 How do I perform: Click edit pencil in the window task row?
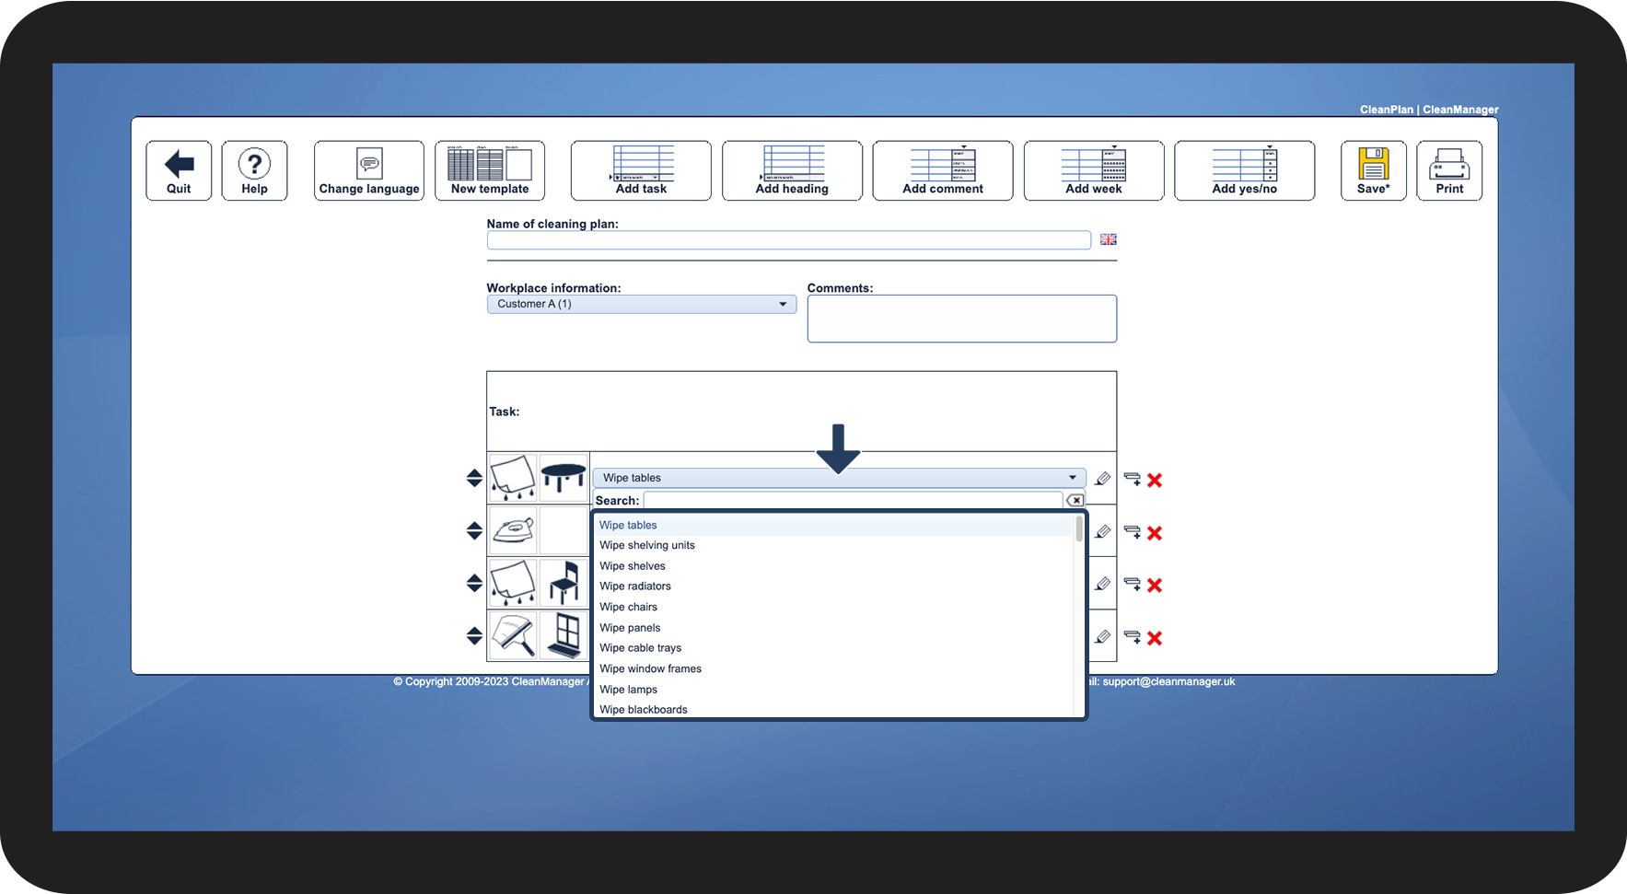click(x=1102, y=636)
